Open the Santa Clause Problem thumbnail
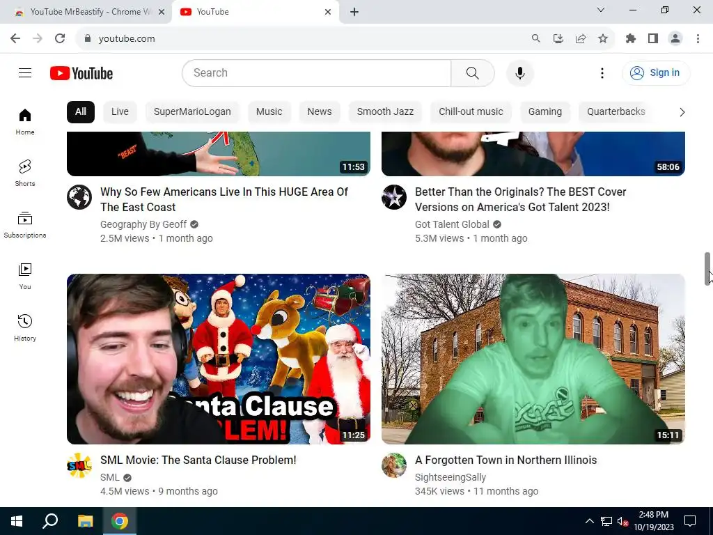Screen dimensions: 713x535 (218, 359)
